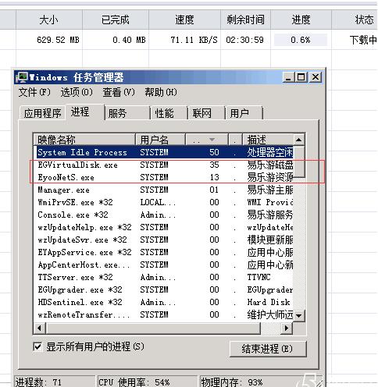Switch to the 性能 tab

tap(169, 113)
